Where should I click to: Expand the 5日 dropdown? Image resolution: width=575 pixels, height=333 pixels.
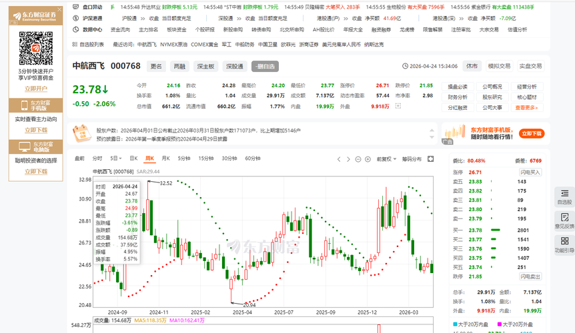pyautogui.click(x=116, y=159)
